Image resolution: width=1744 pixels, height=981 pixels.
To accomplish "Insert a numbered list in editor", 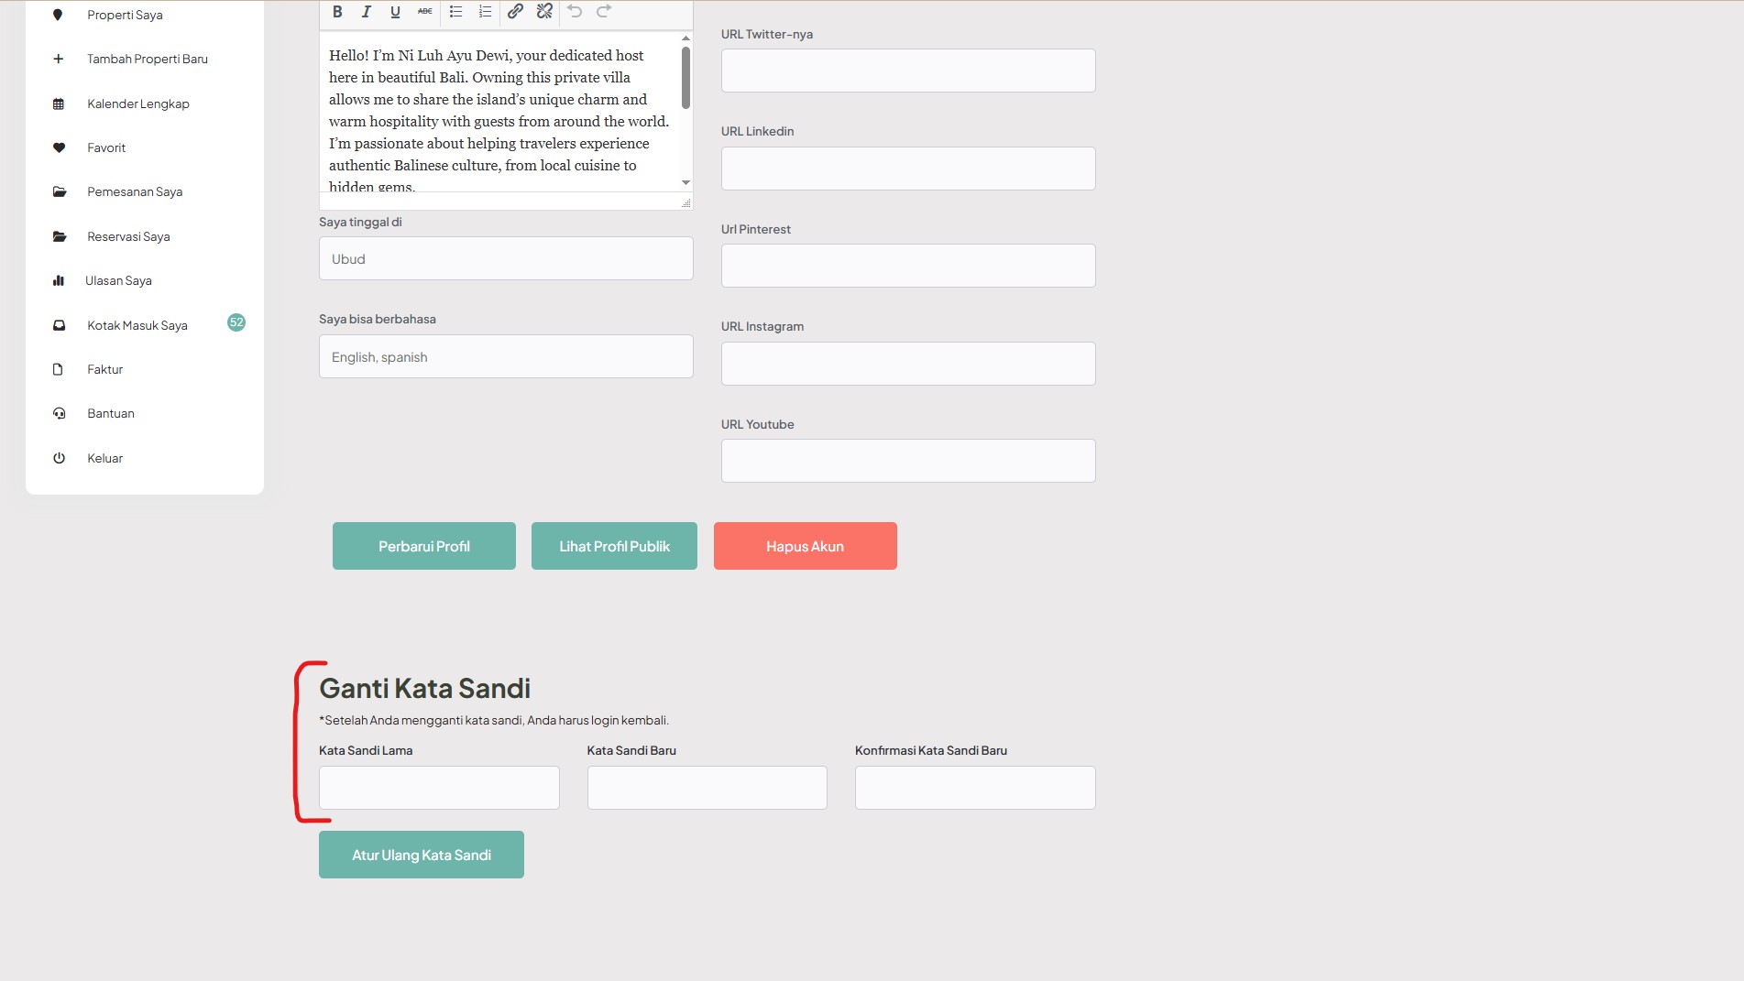I will [485, 12].
